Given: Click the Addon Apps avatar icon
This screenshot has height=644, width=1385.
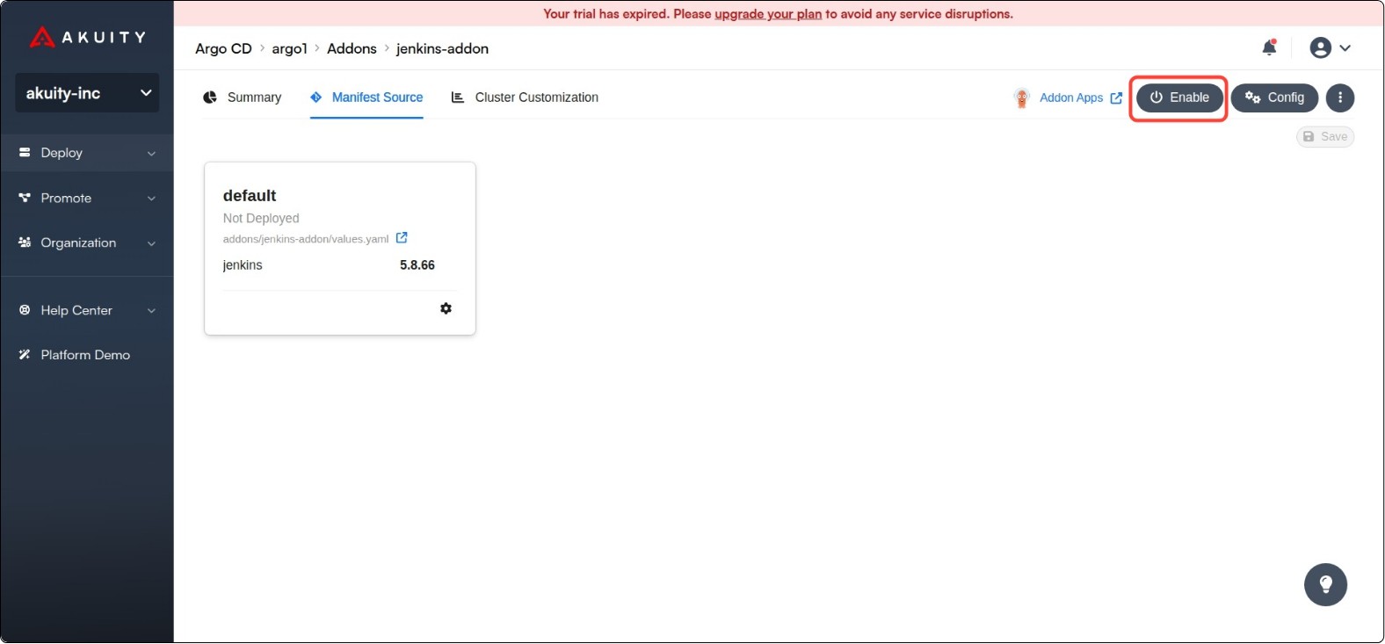Looking at the screenshot, I should 1021,98.
